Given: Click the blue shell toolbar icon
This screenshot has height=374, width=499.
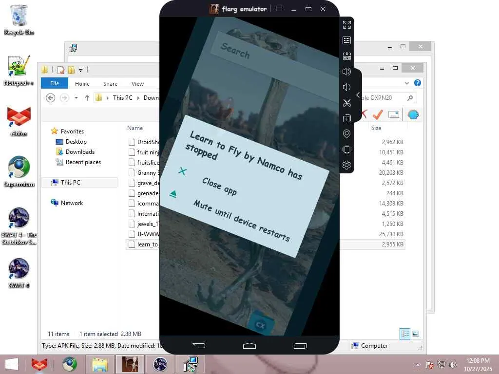Looking at the screenshot, I should (x=413, y=114).
